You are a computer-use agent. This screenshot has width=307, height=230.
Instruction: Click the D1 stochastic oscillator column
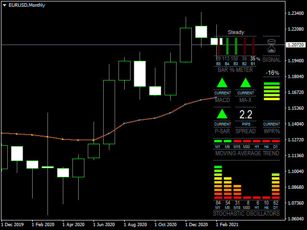click(x=275, y=186)
